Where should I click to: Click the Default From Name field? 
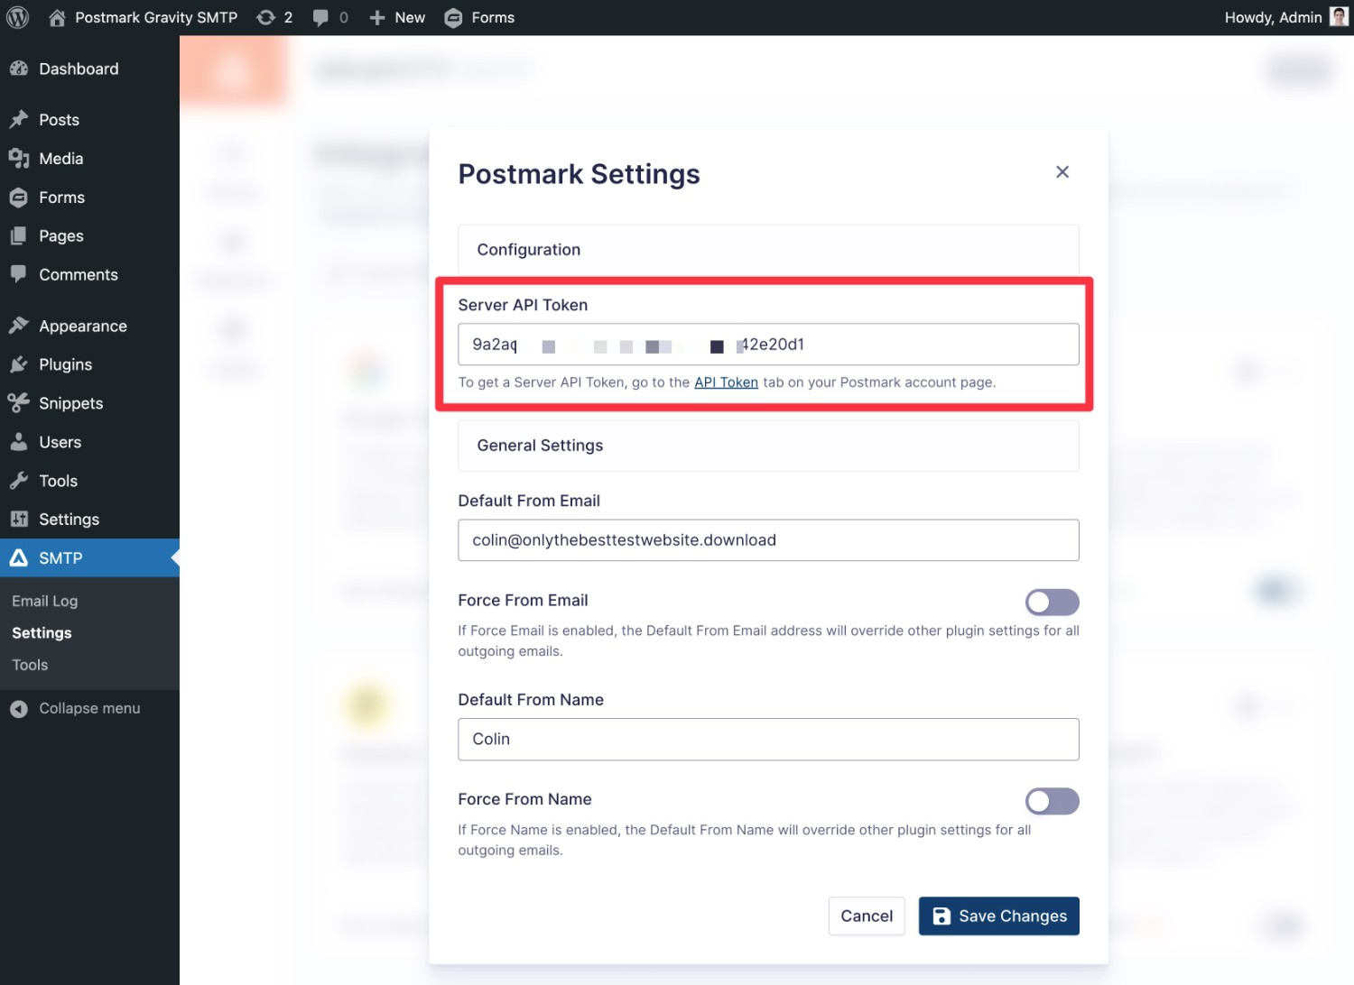click(768, 740)
